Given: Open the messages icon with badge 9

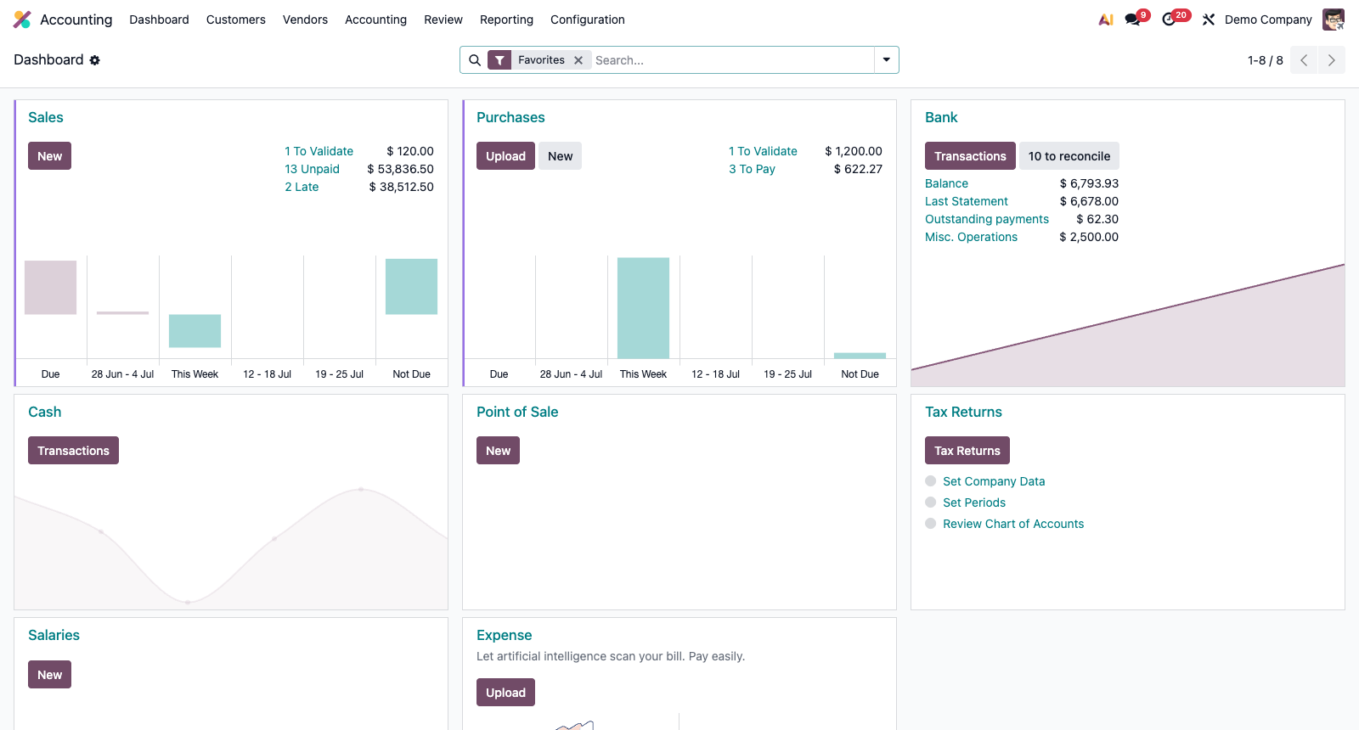Looking at the screenshot, I should (1136, 19).
